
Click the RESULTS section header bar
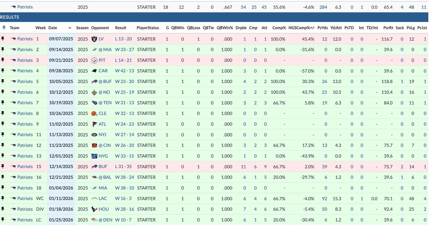215,17
